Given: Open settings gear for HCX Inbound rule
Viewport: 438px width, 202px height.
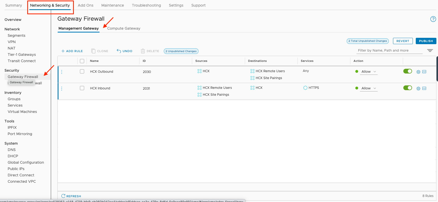Looking at the screenshot, I should coord(418,89).
